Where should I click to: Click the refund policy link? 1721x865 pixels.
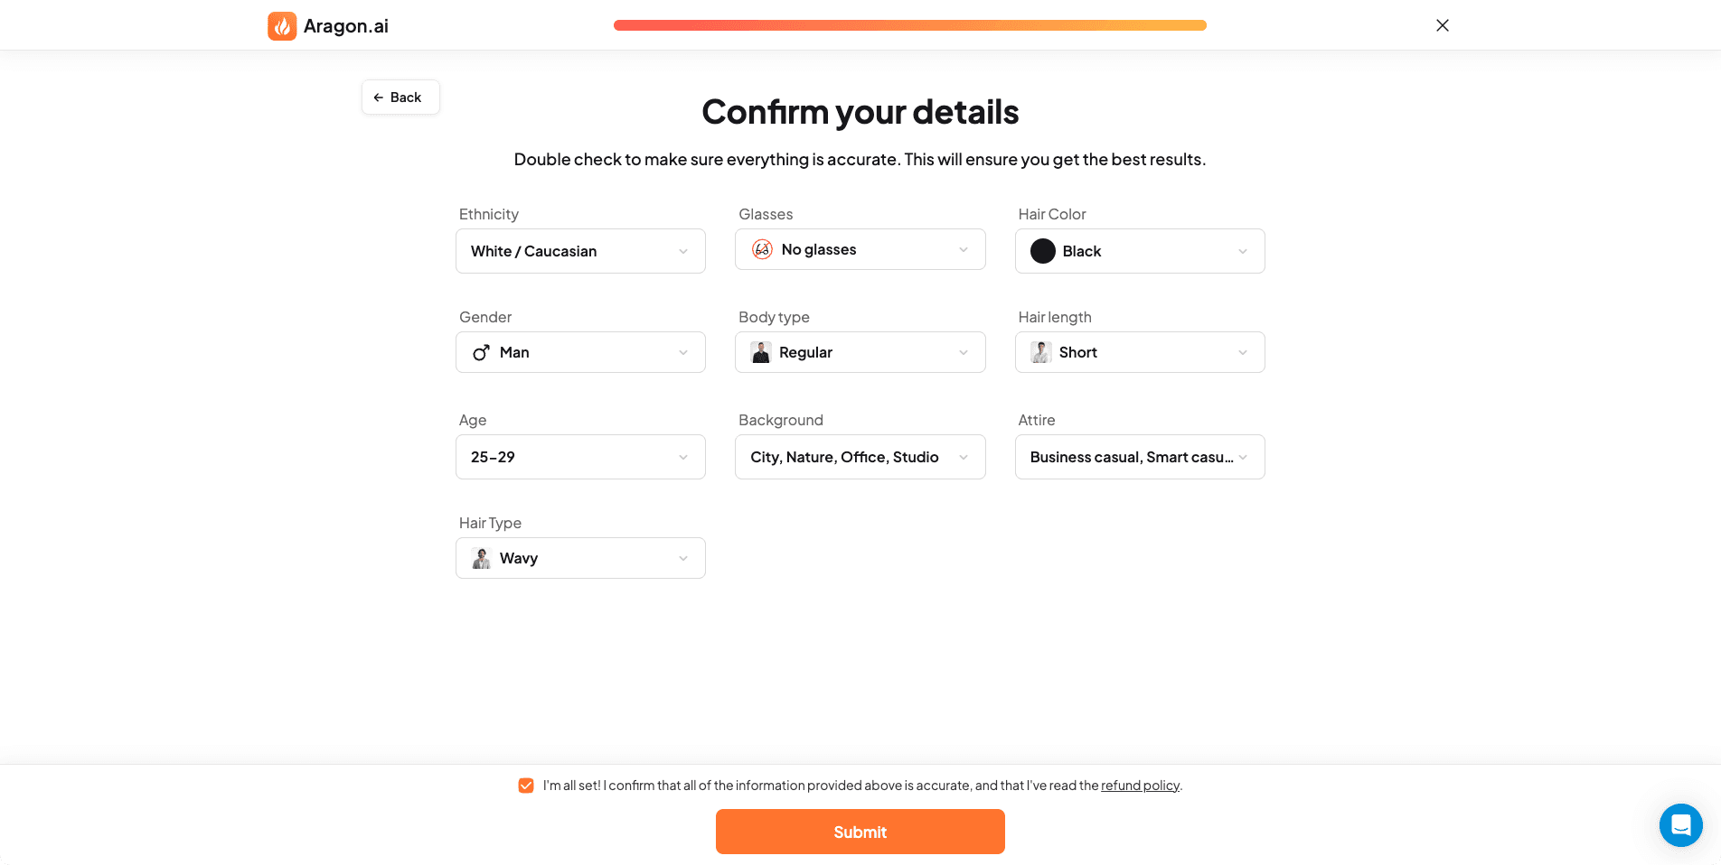click(x=1141, y=785)
